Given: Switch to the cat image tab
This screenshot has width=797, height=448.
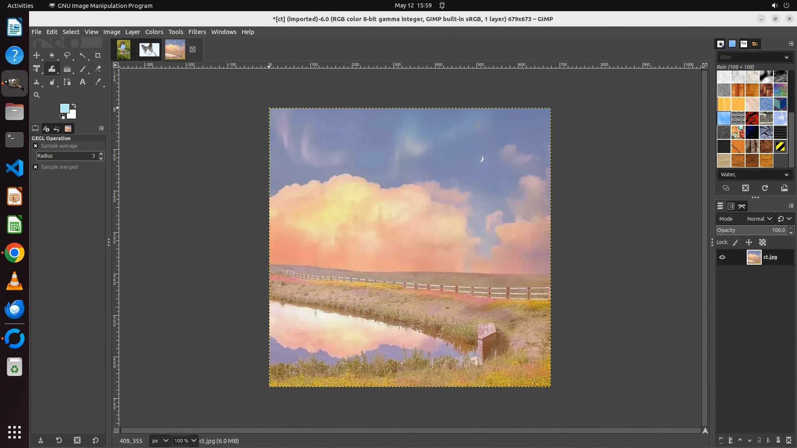Looking at the screenshot, I should pos(149,49).
